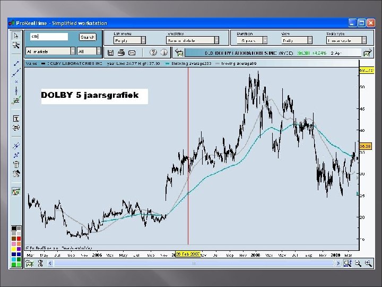Open the Left menu dropdown
This screenshot has height=287, width=382.
[x=129, y=40]
